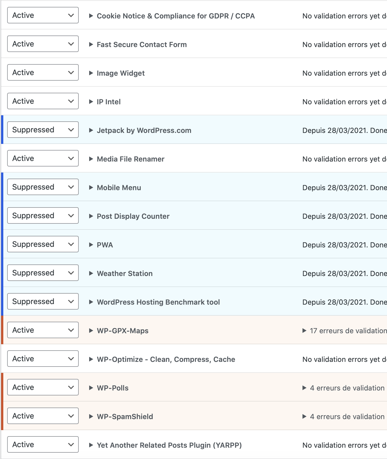Expand Yet Another Related Posts Plugin row
Image resolution: width=387 pixels, height=459 pixels.
(169, 445)
